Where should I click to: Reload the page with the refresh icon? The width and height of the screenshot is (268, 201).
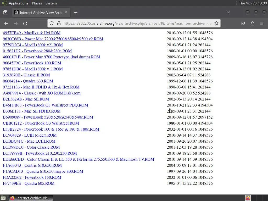25,23
